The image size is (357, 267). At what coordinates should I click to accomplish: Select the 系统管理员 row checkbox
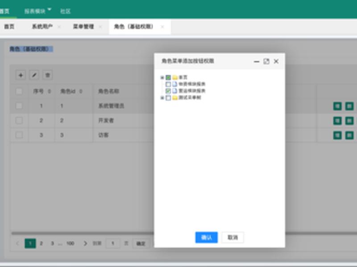(19, 106)
